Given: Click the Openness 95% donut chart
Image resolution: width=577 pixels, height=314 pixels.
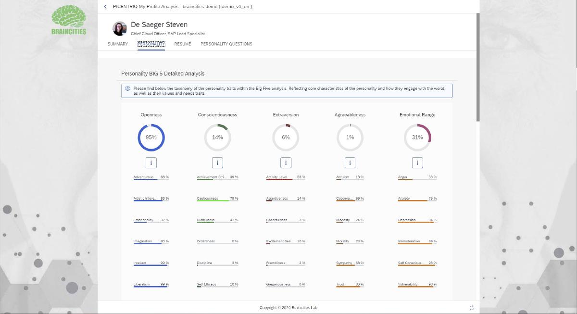Looking at the screenshot, I should (151, 137).
